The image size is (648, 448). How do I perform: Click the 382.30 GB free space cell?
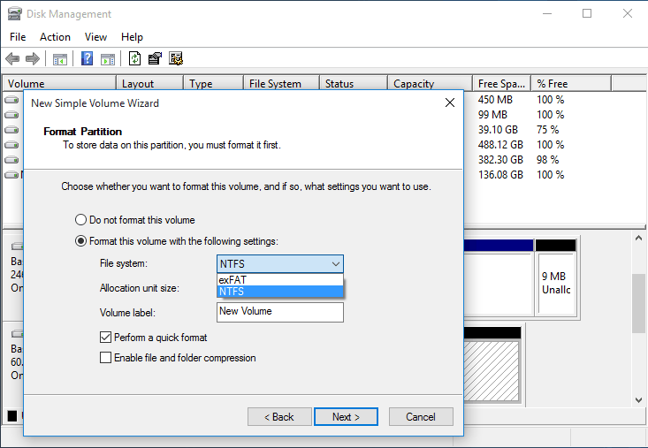(500, 159)
